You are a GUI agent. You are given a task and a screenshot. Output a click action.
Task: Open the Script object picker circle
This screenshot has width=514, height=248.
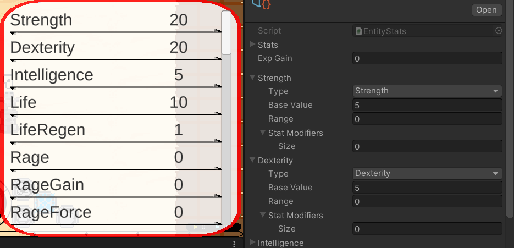499,31
